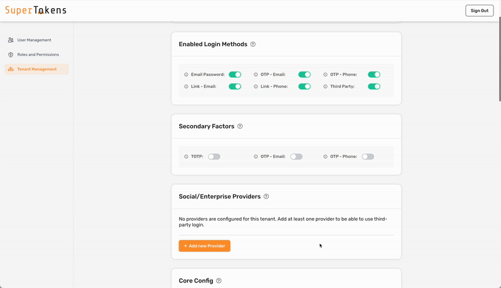Click info icon next to Link - Phone
501x288 pixels.
256,86
